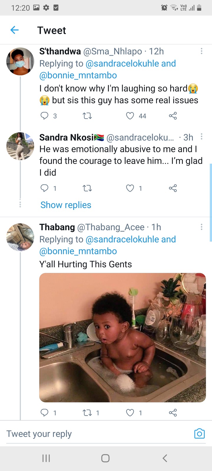The width and height of the screenshot is (212, 471).
Task: Open overflow menu on S'thandwa's tweet
Action: click(x=201, y=51)
